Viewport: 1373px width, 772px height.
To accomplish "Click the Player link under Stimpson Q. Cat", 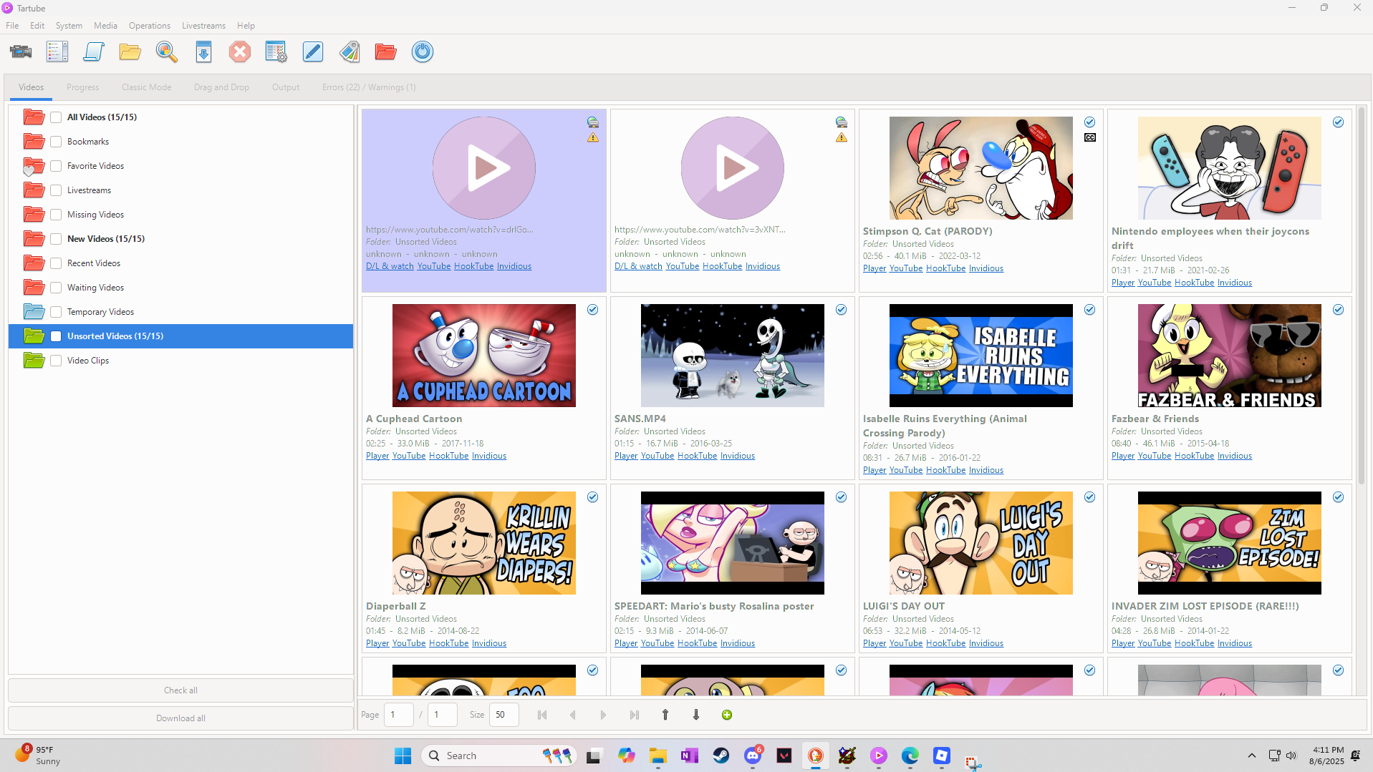I will [x=875, y=268].
